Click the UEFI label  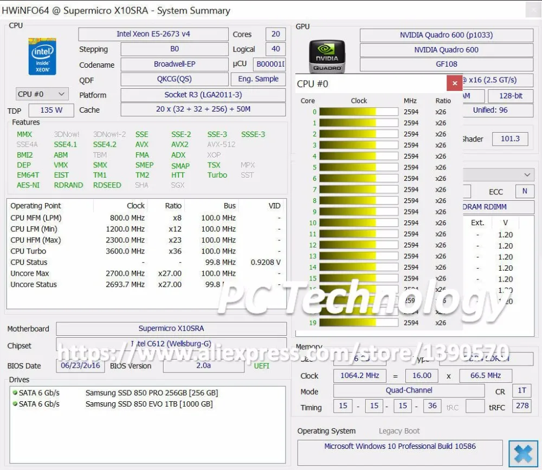pyautogui.click(x=261, y=366)
